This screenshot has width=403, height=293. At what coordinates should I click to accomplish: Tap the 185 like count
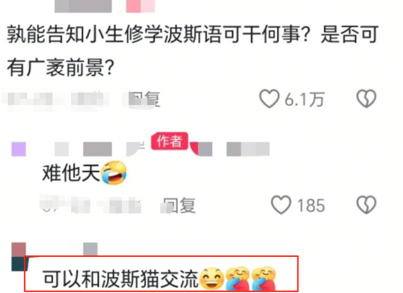tap(311, 205)
